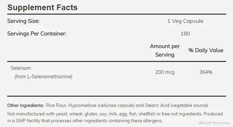Screen dimensions: 233x127
Task: Click the 200 mcg amount
Action: (x=165, y=72)
